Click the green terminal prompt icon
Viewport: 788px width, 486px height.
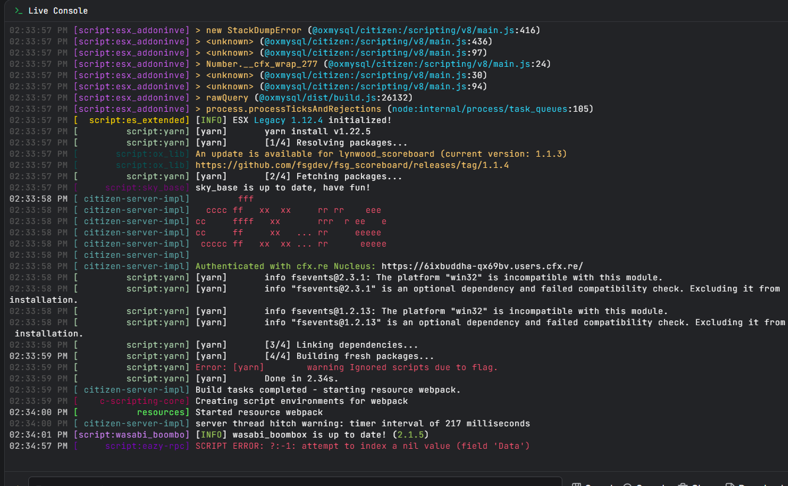(18, 11)
